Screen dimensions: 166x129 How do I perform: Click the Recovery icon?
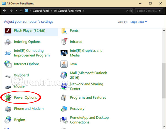64,109
